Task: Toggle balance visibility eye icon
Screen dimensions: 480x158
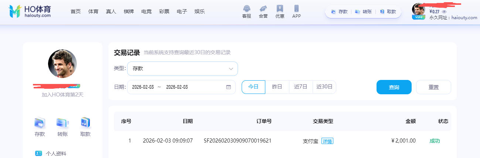Action: (x=444, y=12)
